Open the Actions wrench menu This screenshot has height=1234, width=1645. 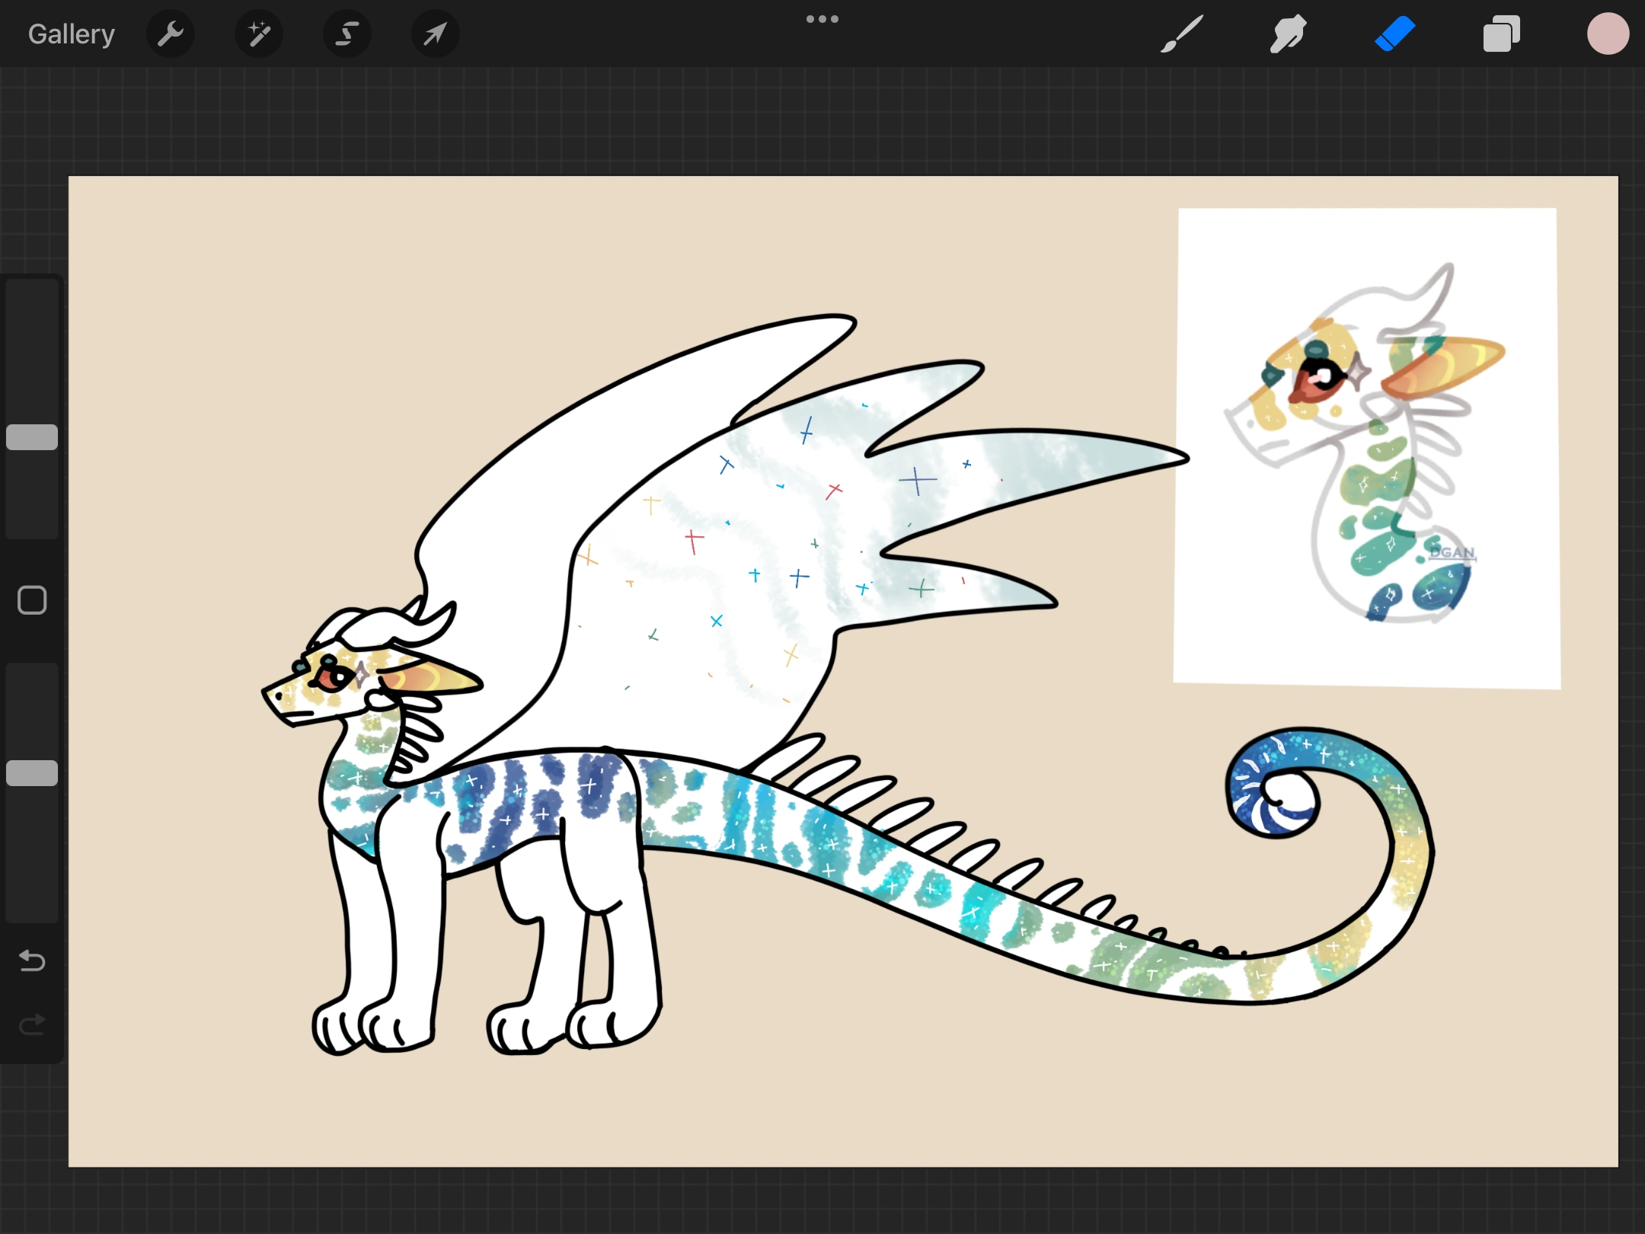171,34
